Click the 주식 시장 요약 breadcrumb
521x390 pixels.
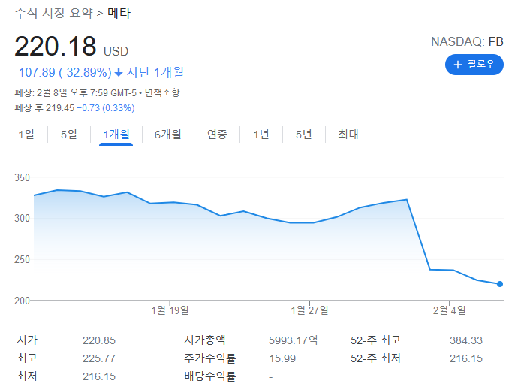tap(54, 14)
